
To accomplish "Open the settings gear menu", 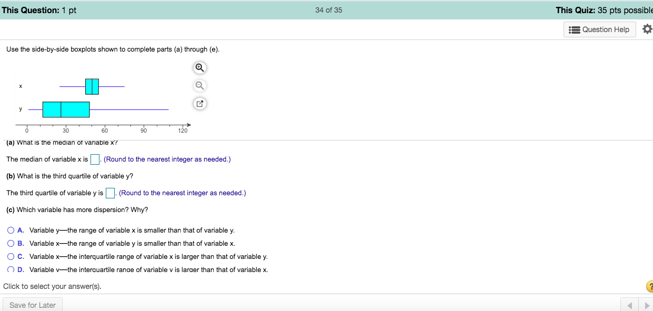I will [647, 29].
